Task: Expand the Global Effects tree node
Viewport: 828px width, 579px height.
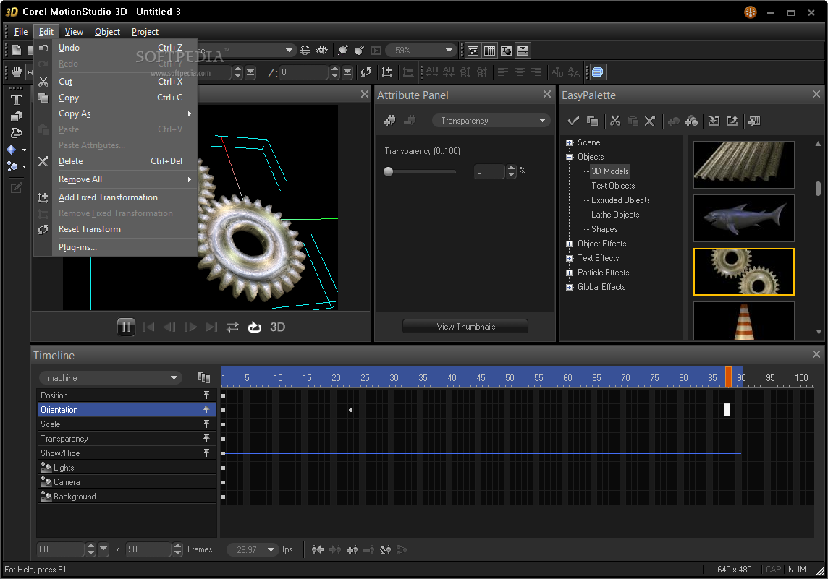Action: tap(569, 288)
